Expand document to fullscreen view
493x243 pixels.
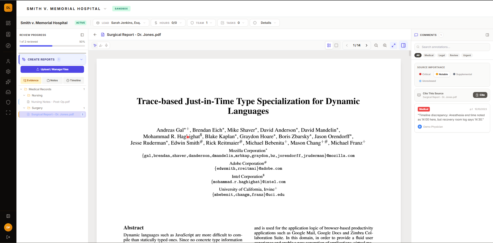[394, 45]
